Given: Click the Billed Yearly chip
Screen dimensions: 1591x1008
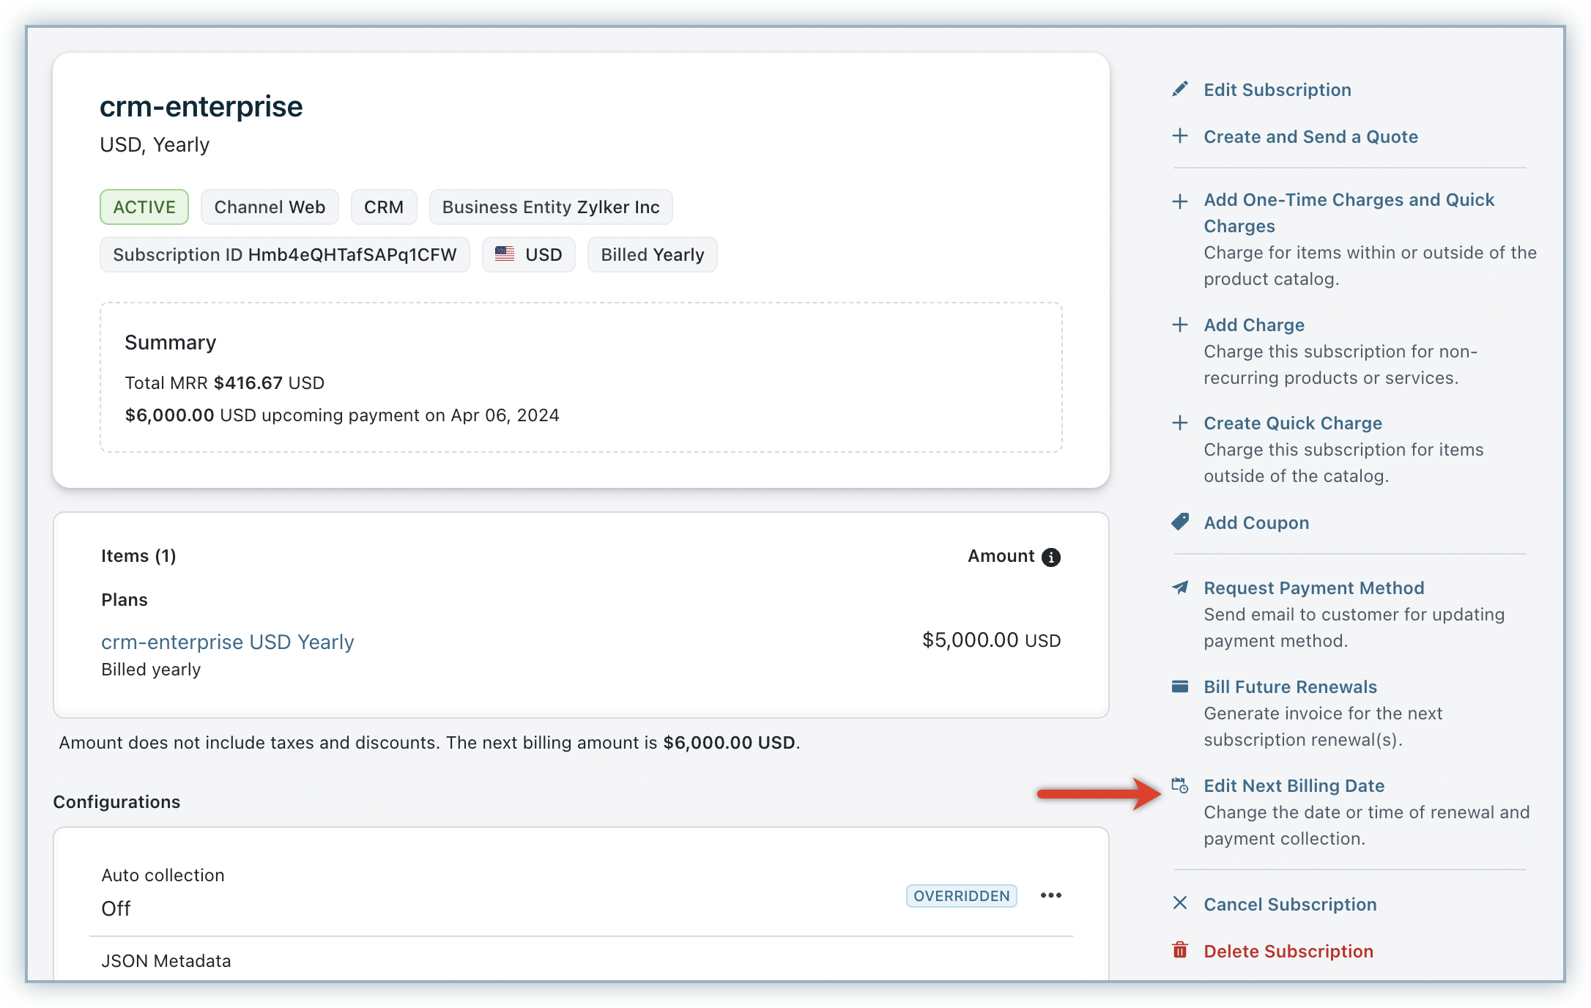Looking at the screenshot, I should pos(652,255).
